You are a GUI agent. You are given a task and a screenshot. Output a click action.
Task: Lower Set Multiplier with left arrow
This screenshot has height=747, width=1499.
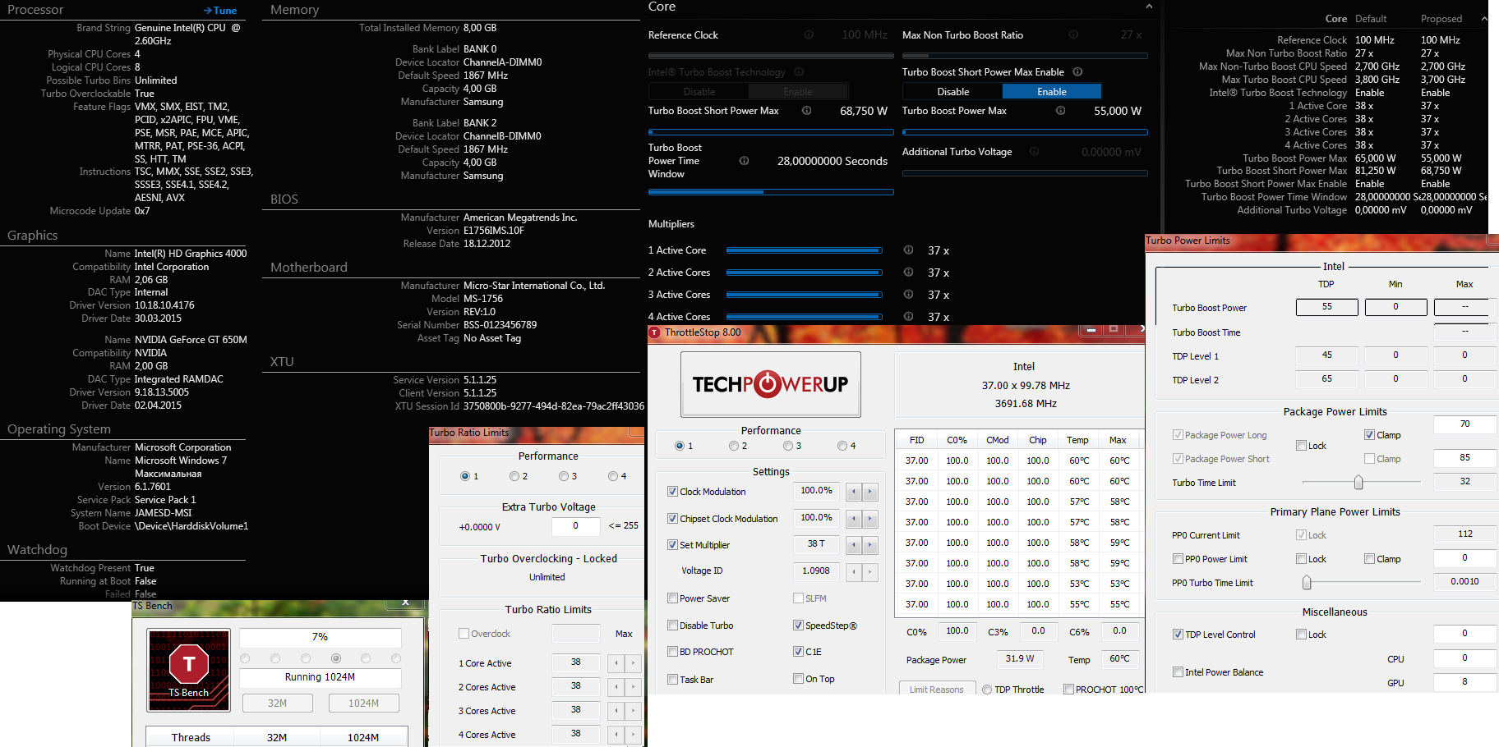(854, 545)
